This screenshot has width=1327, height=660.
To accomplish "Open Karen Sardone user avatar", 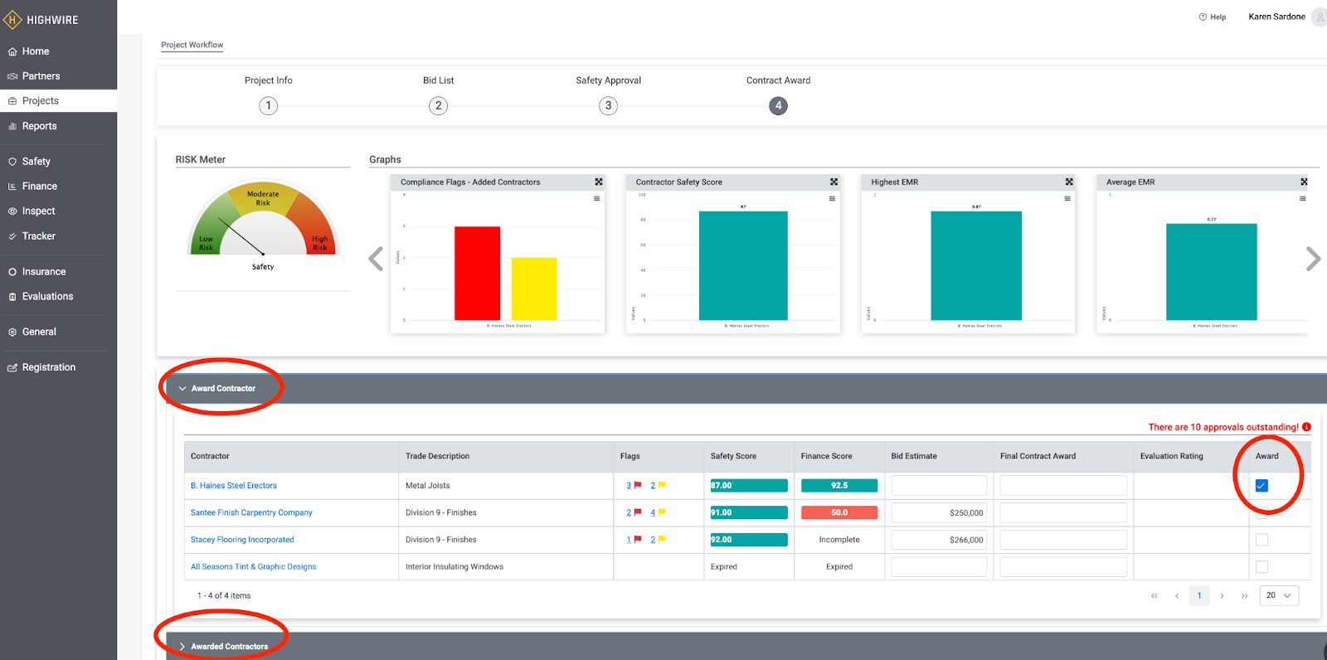I will point(1320,17).
